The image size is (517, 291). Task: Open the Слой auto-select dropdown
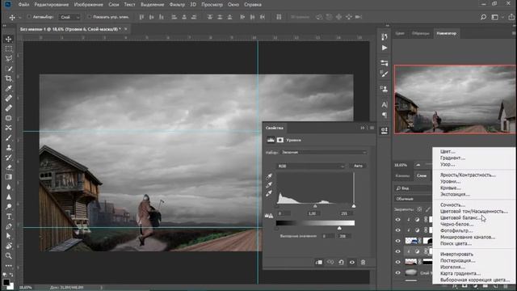click(69, 17)
